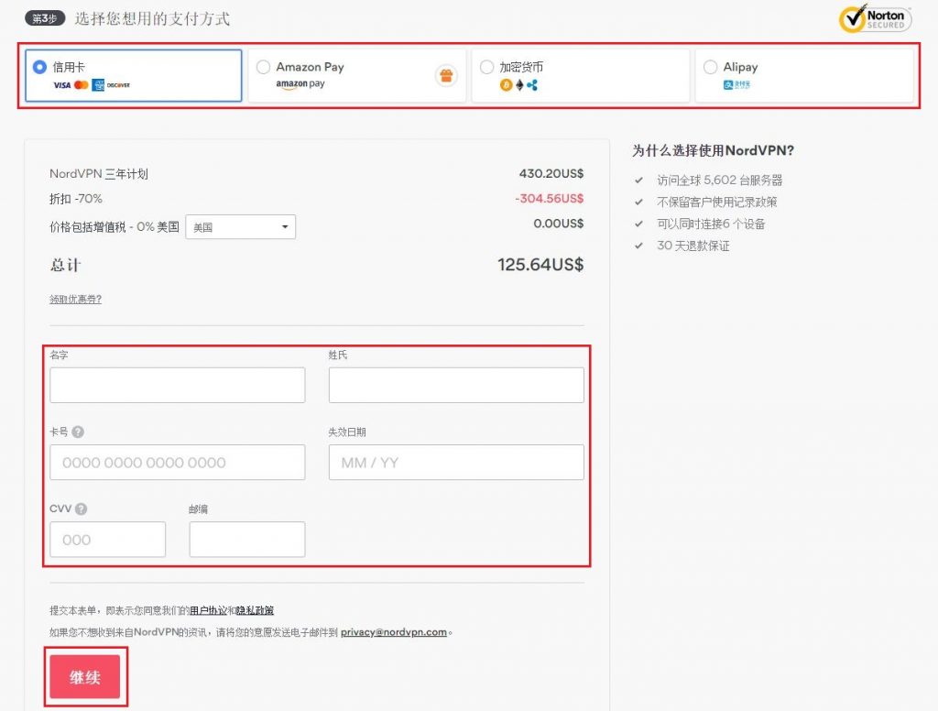
Task: Click the 失效日期 MM / YY field
Action: click(x=456, y=462)
